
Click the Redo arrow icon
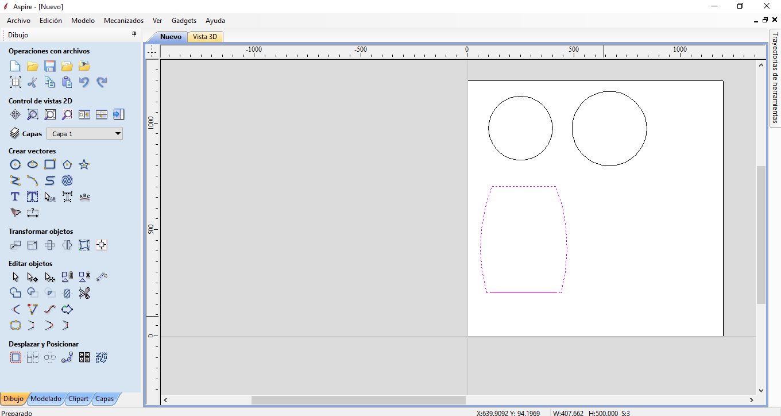click(102, 82)
